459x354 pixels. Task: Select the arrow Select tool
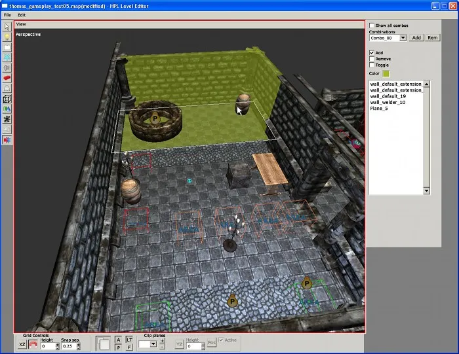pyautogui.click(x=7, y=27)
